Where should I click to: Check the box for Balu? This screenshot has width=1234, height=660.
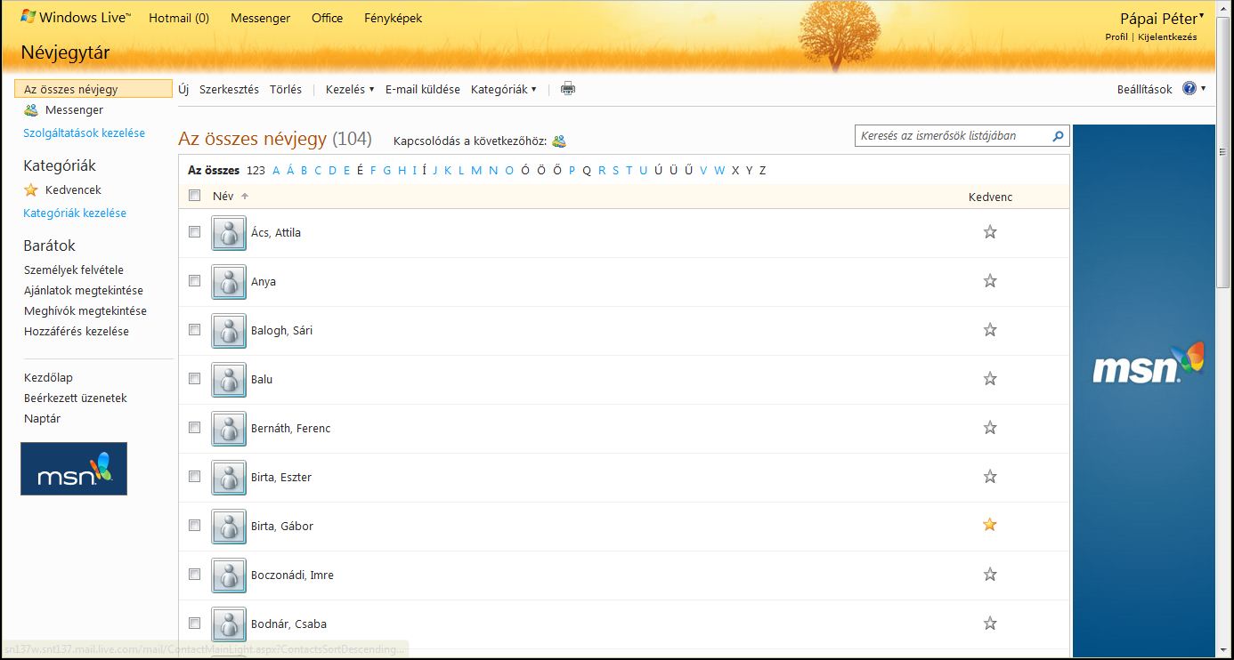[x=195, y=378]
